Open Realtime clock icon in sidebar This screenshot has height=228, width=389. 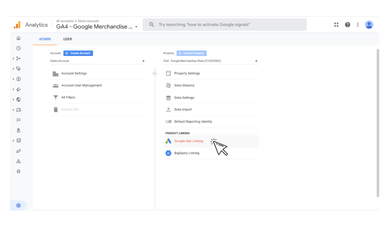click(x=19, y=48)
